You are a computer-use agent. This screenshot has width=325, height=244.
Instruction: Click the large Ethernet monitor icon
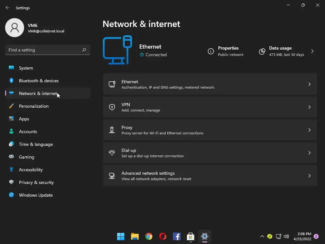117,50
